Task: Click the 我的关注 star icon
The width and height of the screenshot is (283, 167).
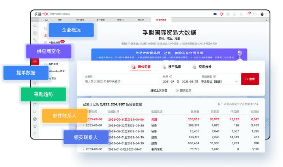Action: (x=45, y=64)
